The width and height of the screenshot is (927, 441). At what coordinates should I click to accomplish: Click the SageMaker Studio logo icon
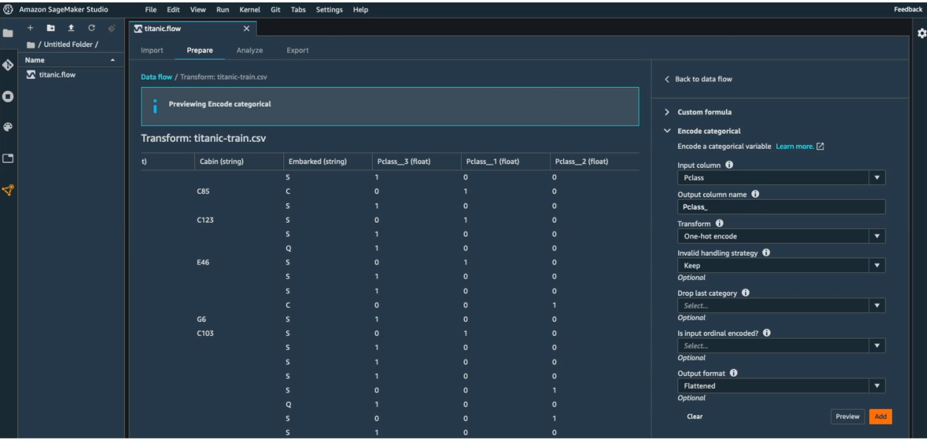tap(8, 10)
